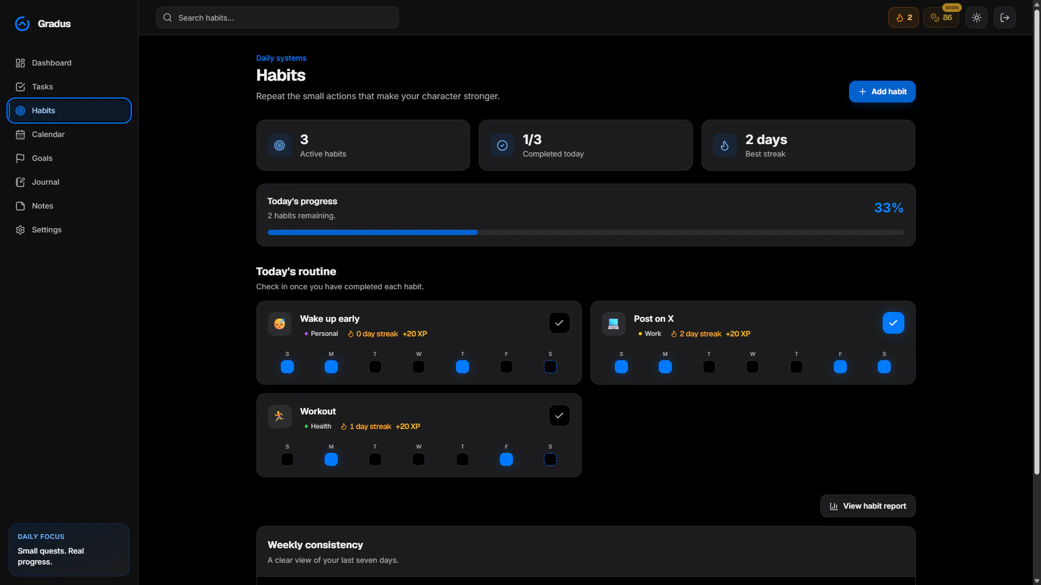The width and height of the screenshot is (1041, 585).
Task: Click Post on X Monday square
Action: pos(665,367)
